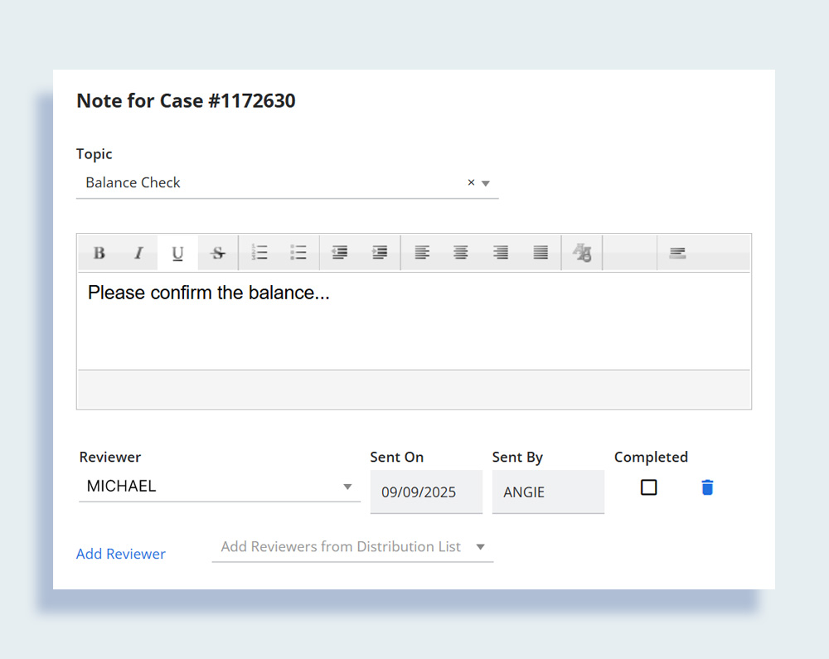Open the Topic dropdown arrow
The height and width of the screenshot is (659, 829).
487,183
